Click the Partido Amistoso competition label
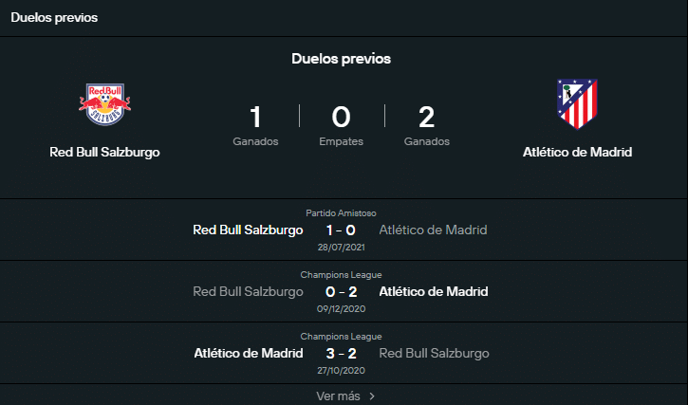Image resolution: width=688 pixels, height=405 pixels. tap(341, 213)
